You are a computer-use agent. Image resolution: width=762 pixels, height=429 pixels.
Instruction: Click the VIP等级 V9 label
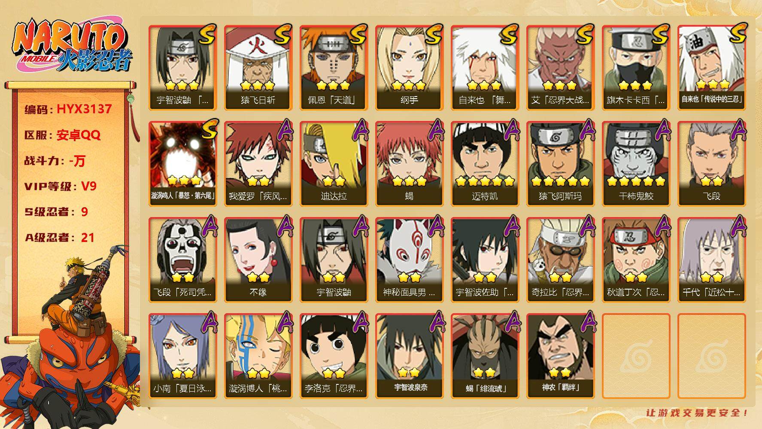(61, 186)
